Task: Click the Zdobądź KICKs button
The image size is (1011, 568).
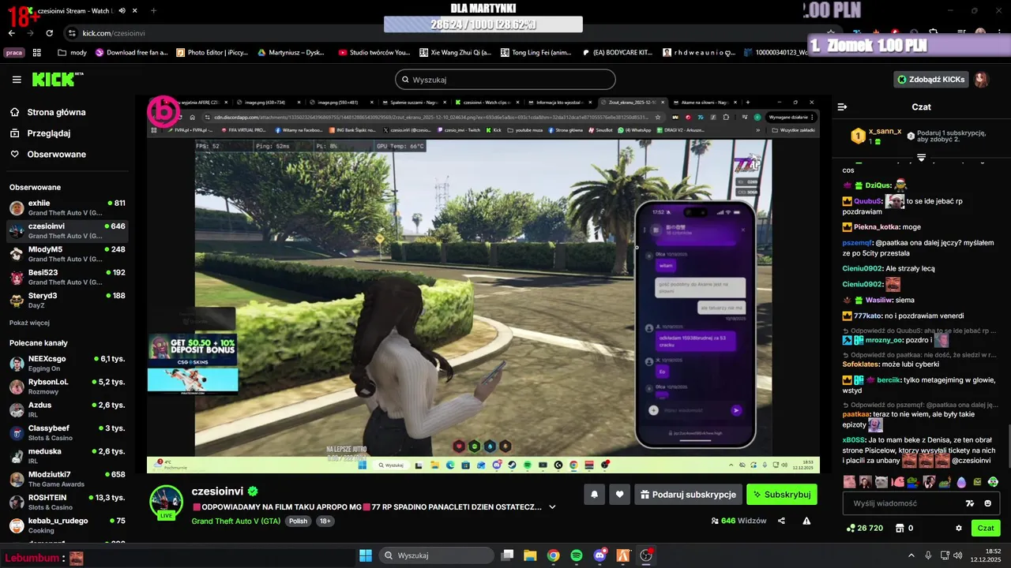Action: click(x=931, y=80)
